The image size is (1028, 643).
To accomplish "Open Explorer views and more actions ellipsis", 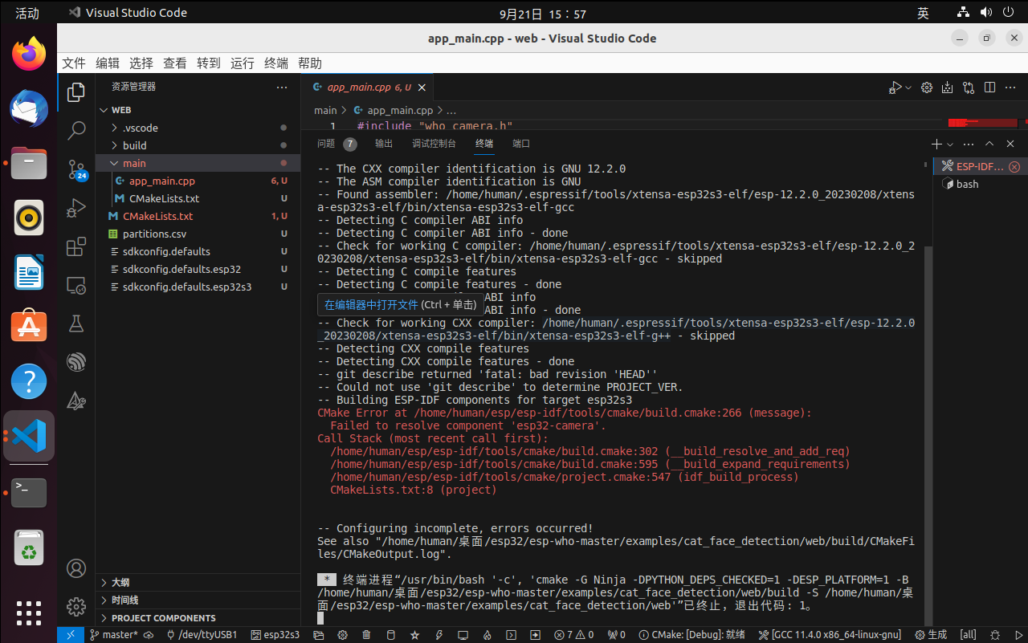I will 281,87.
